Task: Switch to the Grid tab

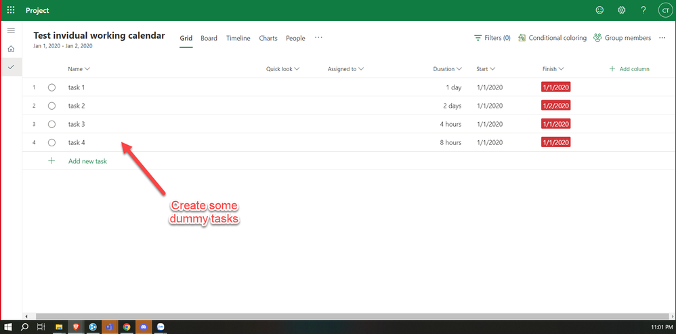Action: (186, 38)
